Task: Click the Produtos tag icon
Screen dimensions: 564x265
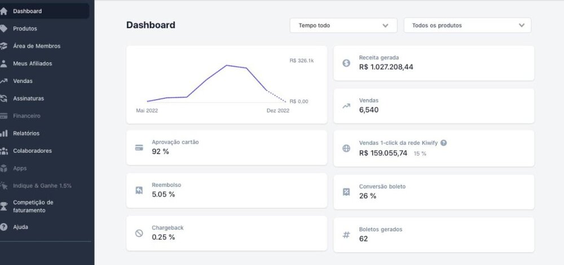Action: coord(3,29)
